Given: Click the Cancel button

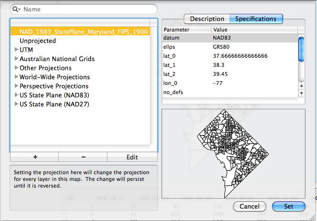Looking at the screenshot, I should [250, 207].
